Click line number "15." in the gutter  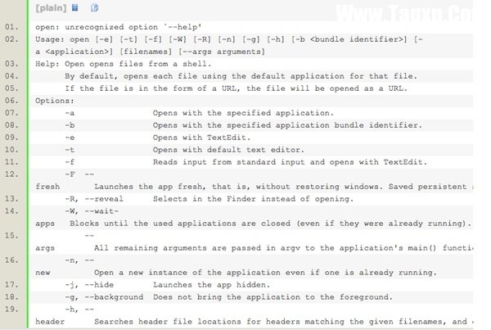[11, 236]
